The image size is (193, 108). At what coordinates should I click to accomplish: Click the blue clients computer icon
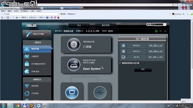[72, 93]
